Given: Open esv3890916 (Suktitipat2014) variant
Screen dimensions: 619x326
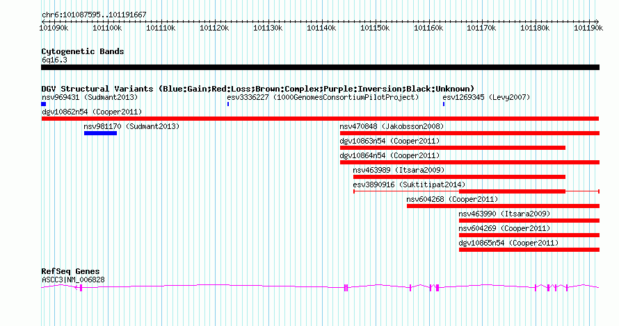Looking at the screenshot, I should pyautogui.click(x=409, y=185).
